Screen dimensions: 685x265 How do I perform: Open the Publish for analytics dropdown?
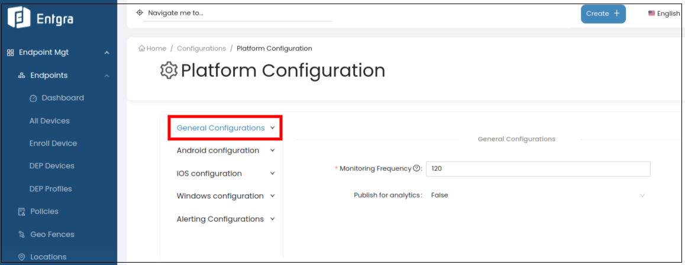tap(537, 195)
